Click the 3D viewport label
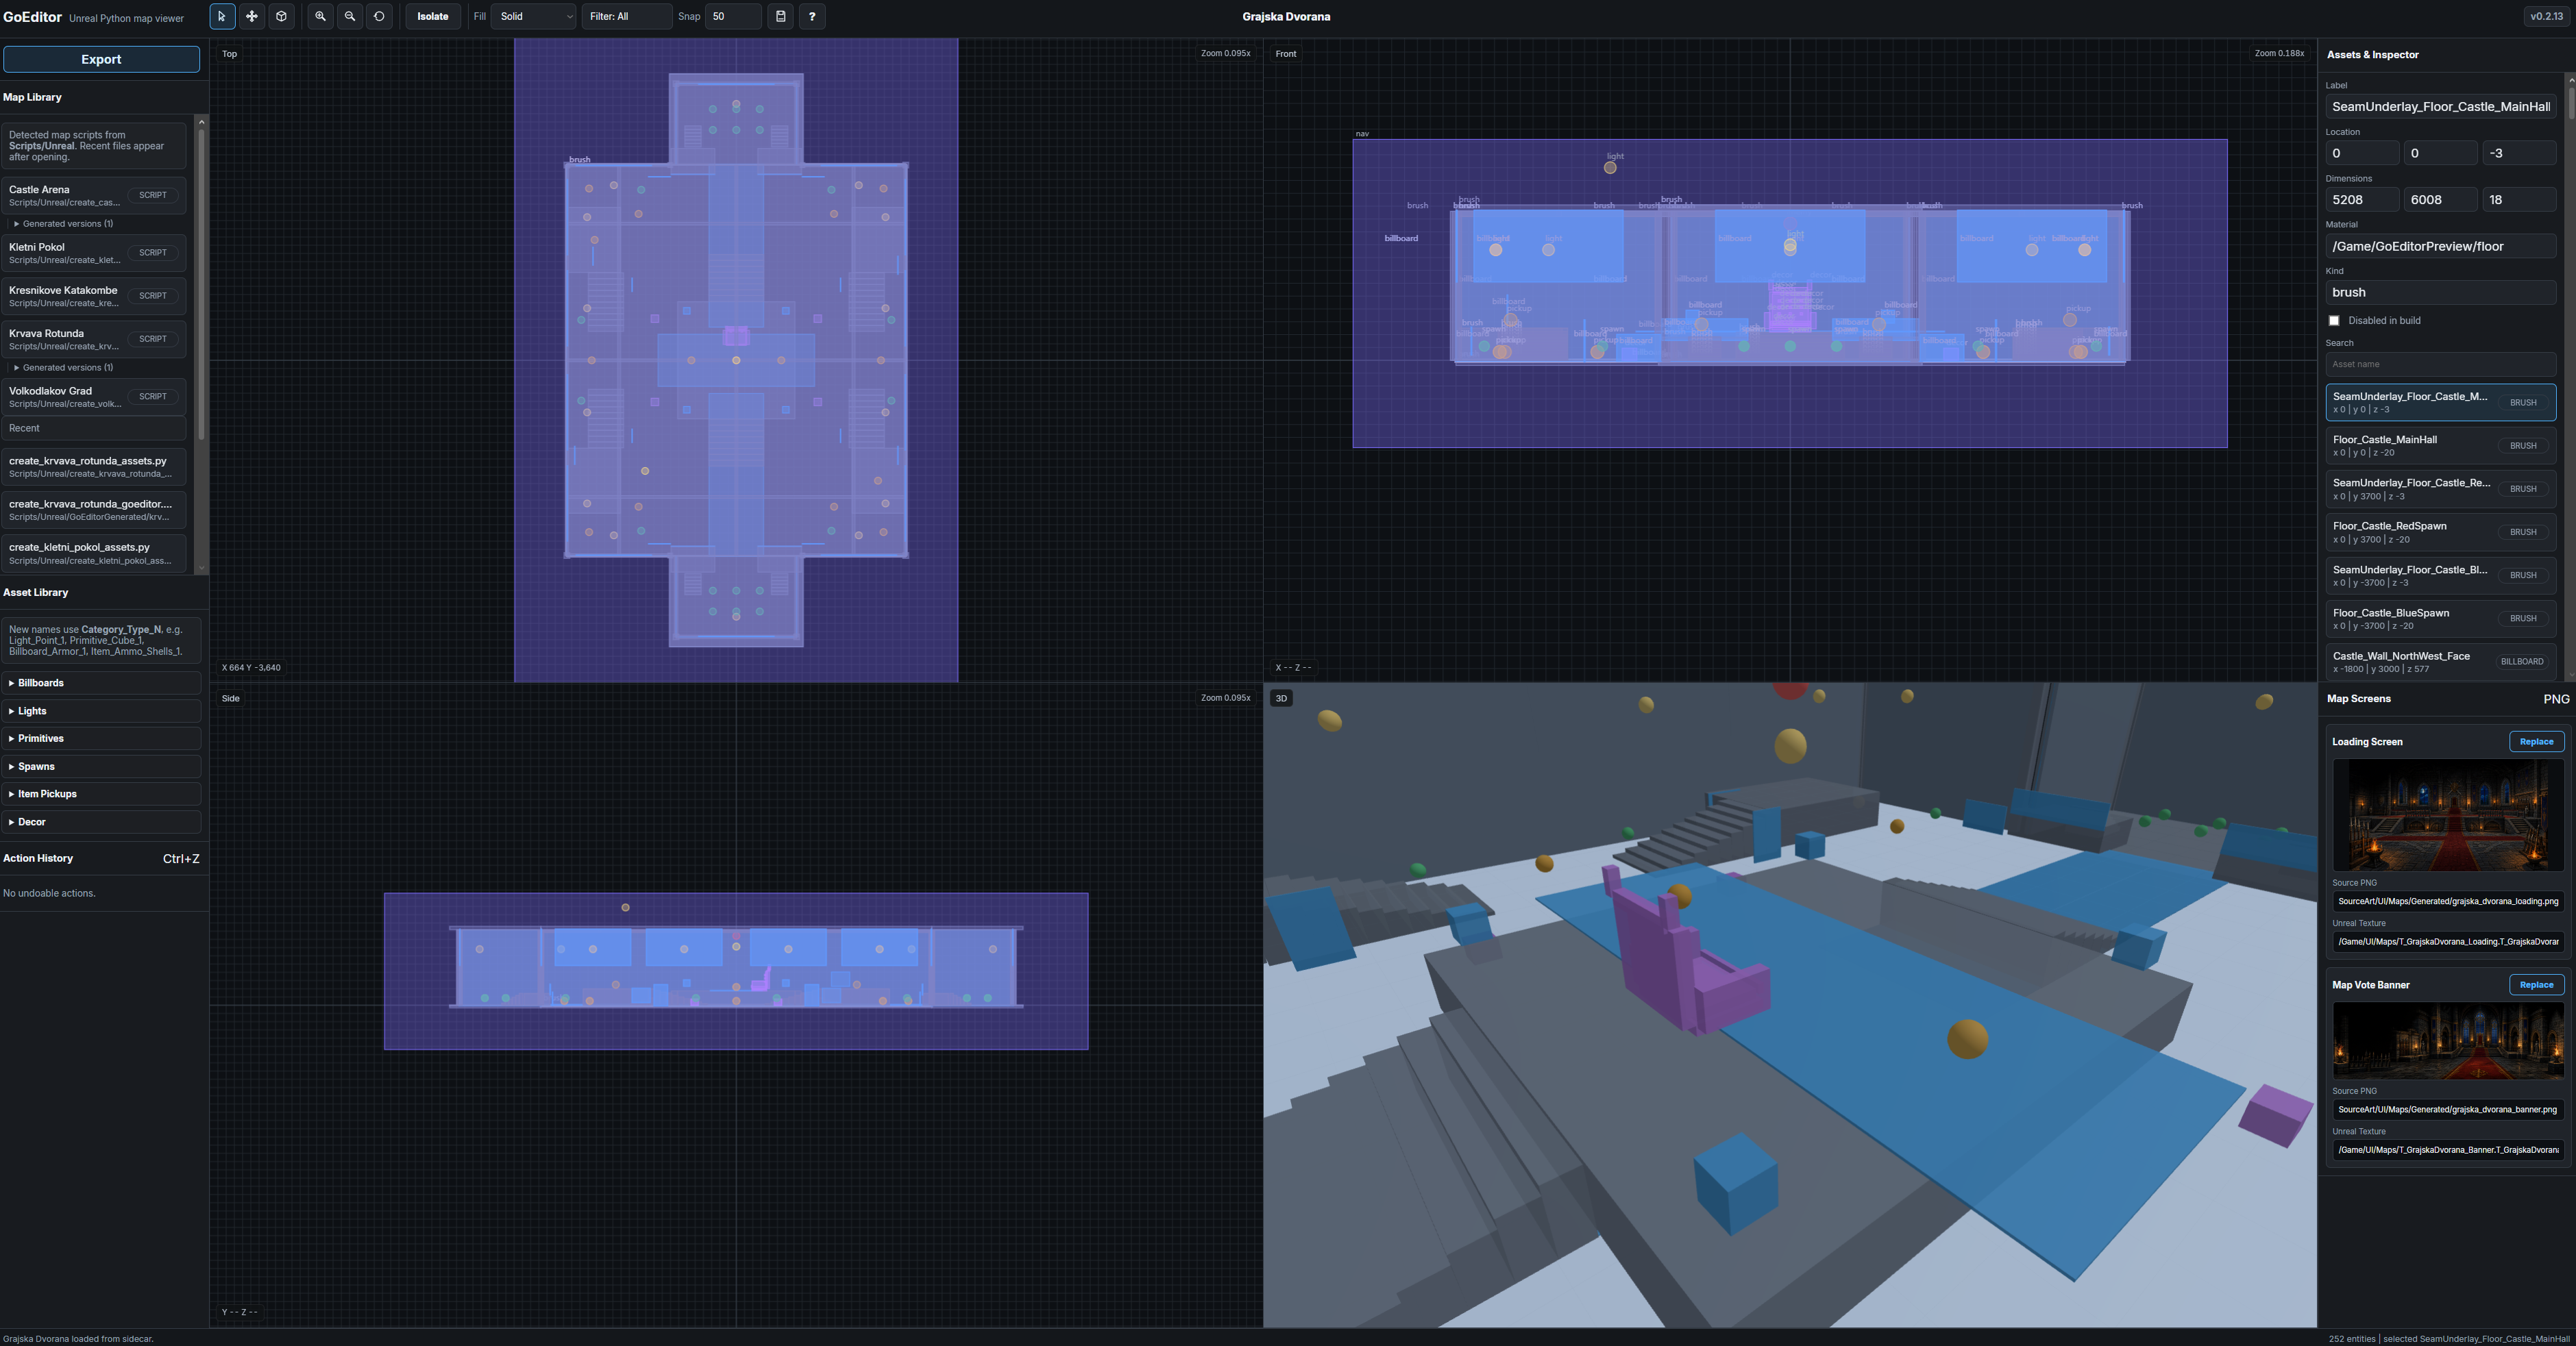This screenshot has width=2576, height=1346. [x=1281, y=699]
